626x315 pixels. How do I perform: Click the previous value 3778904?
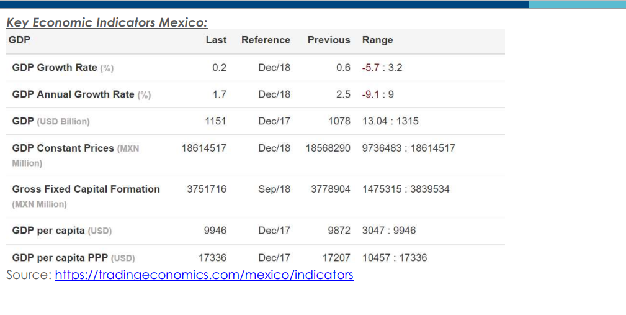point(331,189)
